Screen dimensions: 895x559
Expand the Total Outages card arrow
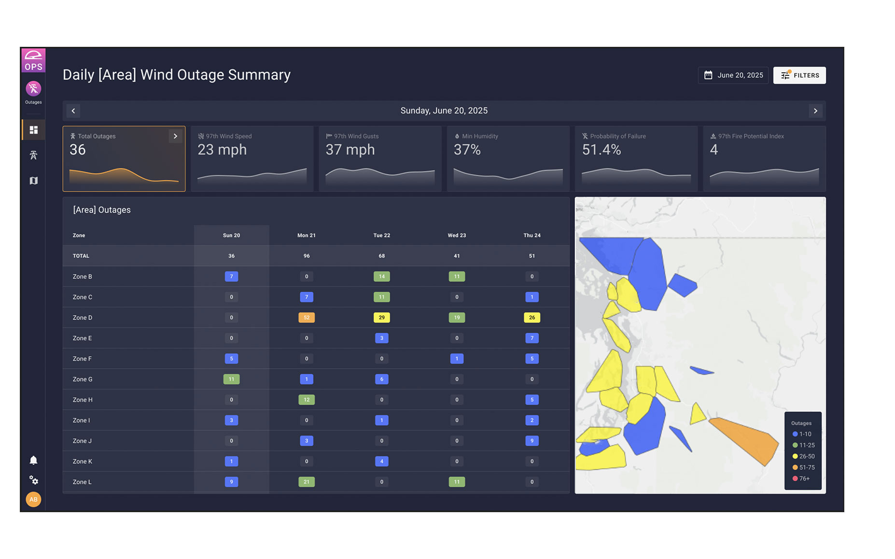(175, 137)
